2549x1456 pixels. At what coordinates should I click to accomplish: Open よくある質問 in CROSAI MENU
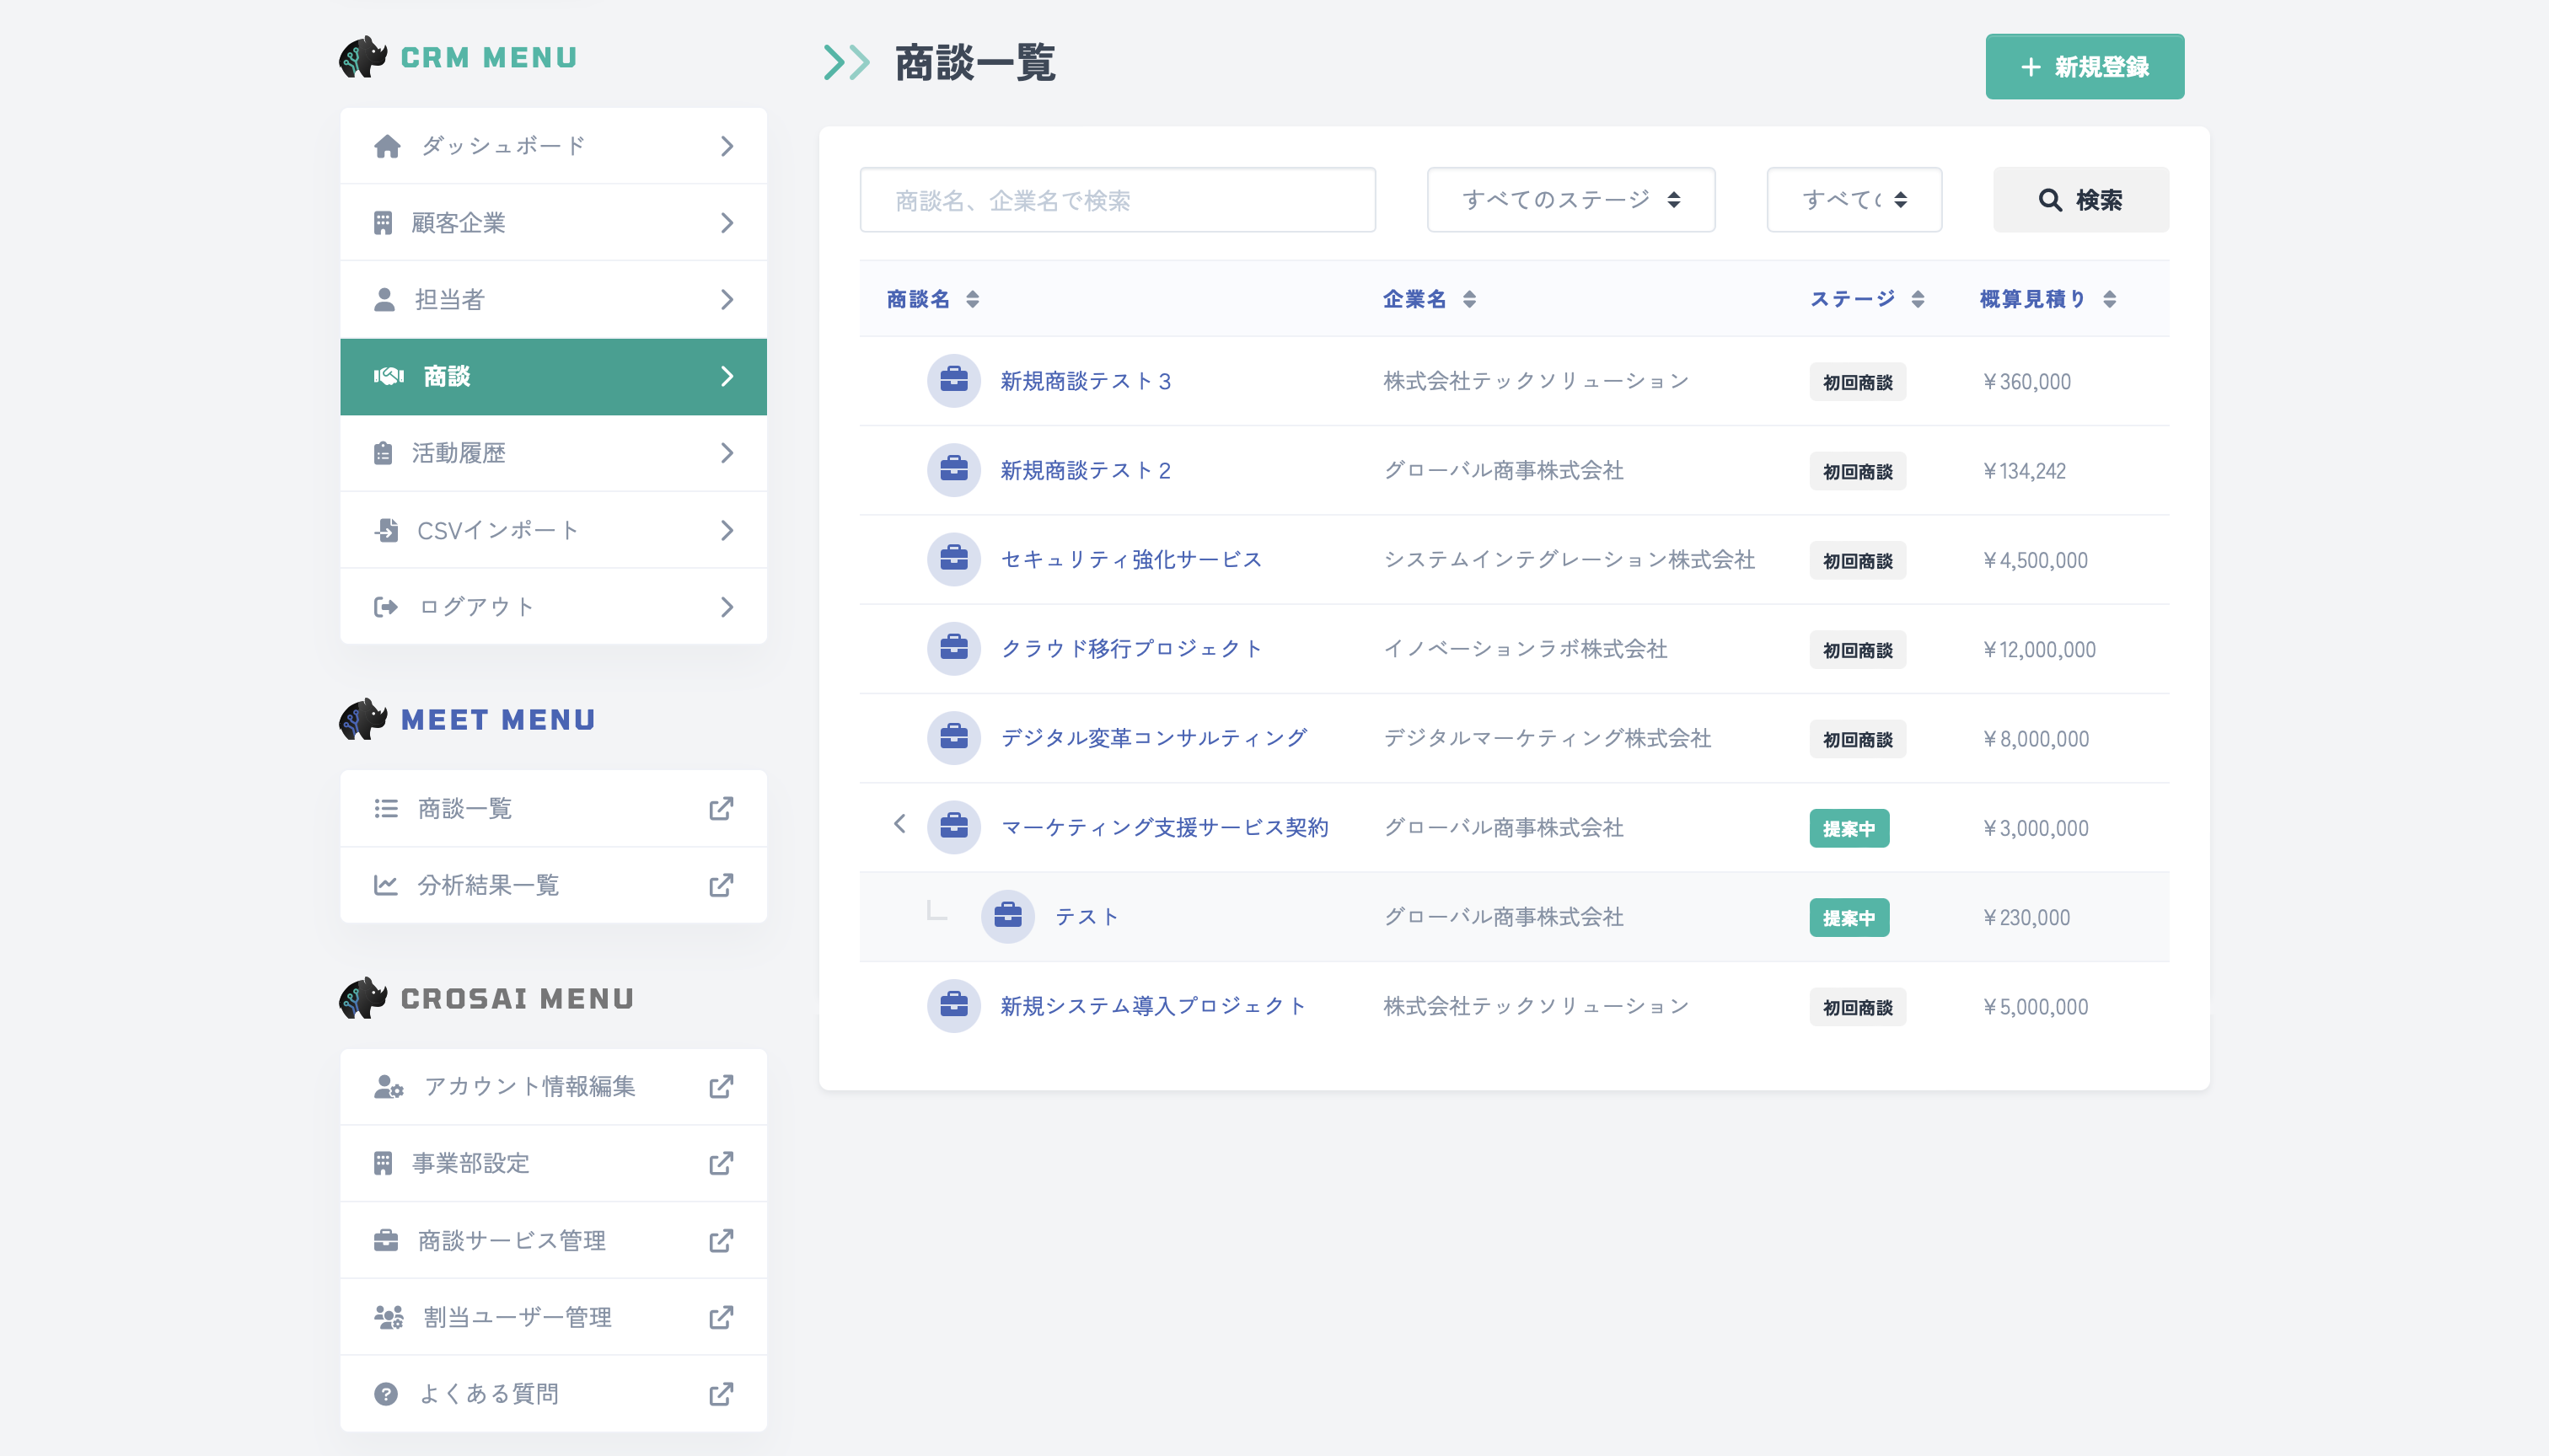(x=489, y=1393)
